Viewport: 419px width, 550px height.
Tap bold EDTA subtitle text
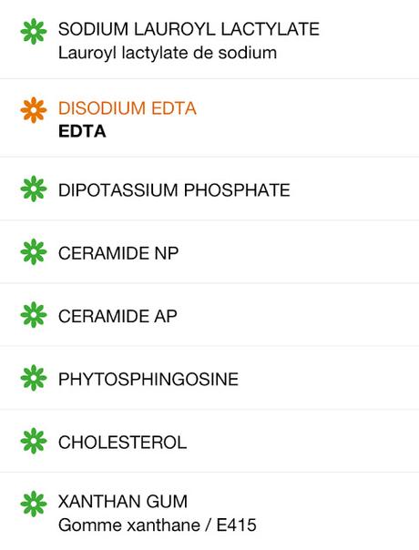click(x=82, y=131)
